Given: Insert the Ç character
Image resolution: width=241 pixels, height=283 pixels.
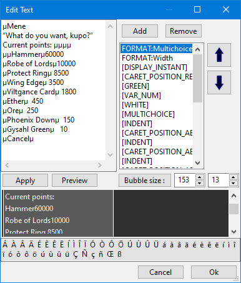Looking at the screenshot, I should coord(76,254).
